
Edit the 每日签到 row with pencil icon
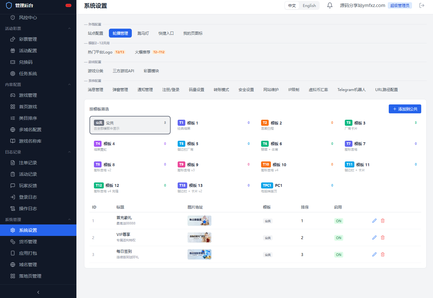click(x=374, y=254)
